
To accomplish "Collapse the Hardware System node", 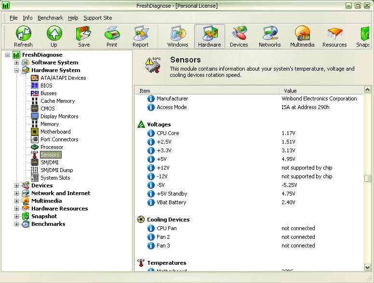I will coord(16,71).
